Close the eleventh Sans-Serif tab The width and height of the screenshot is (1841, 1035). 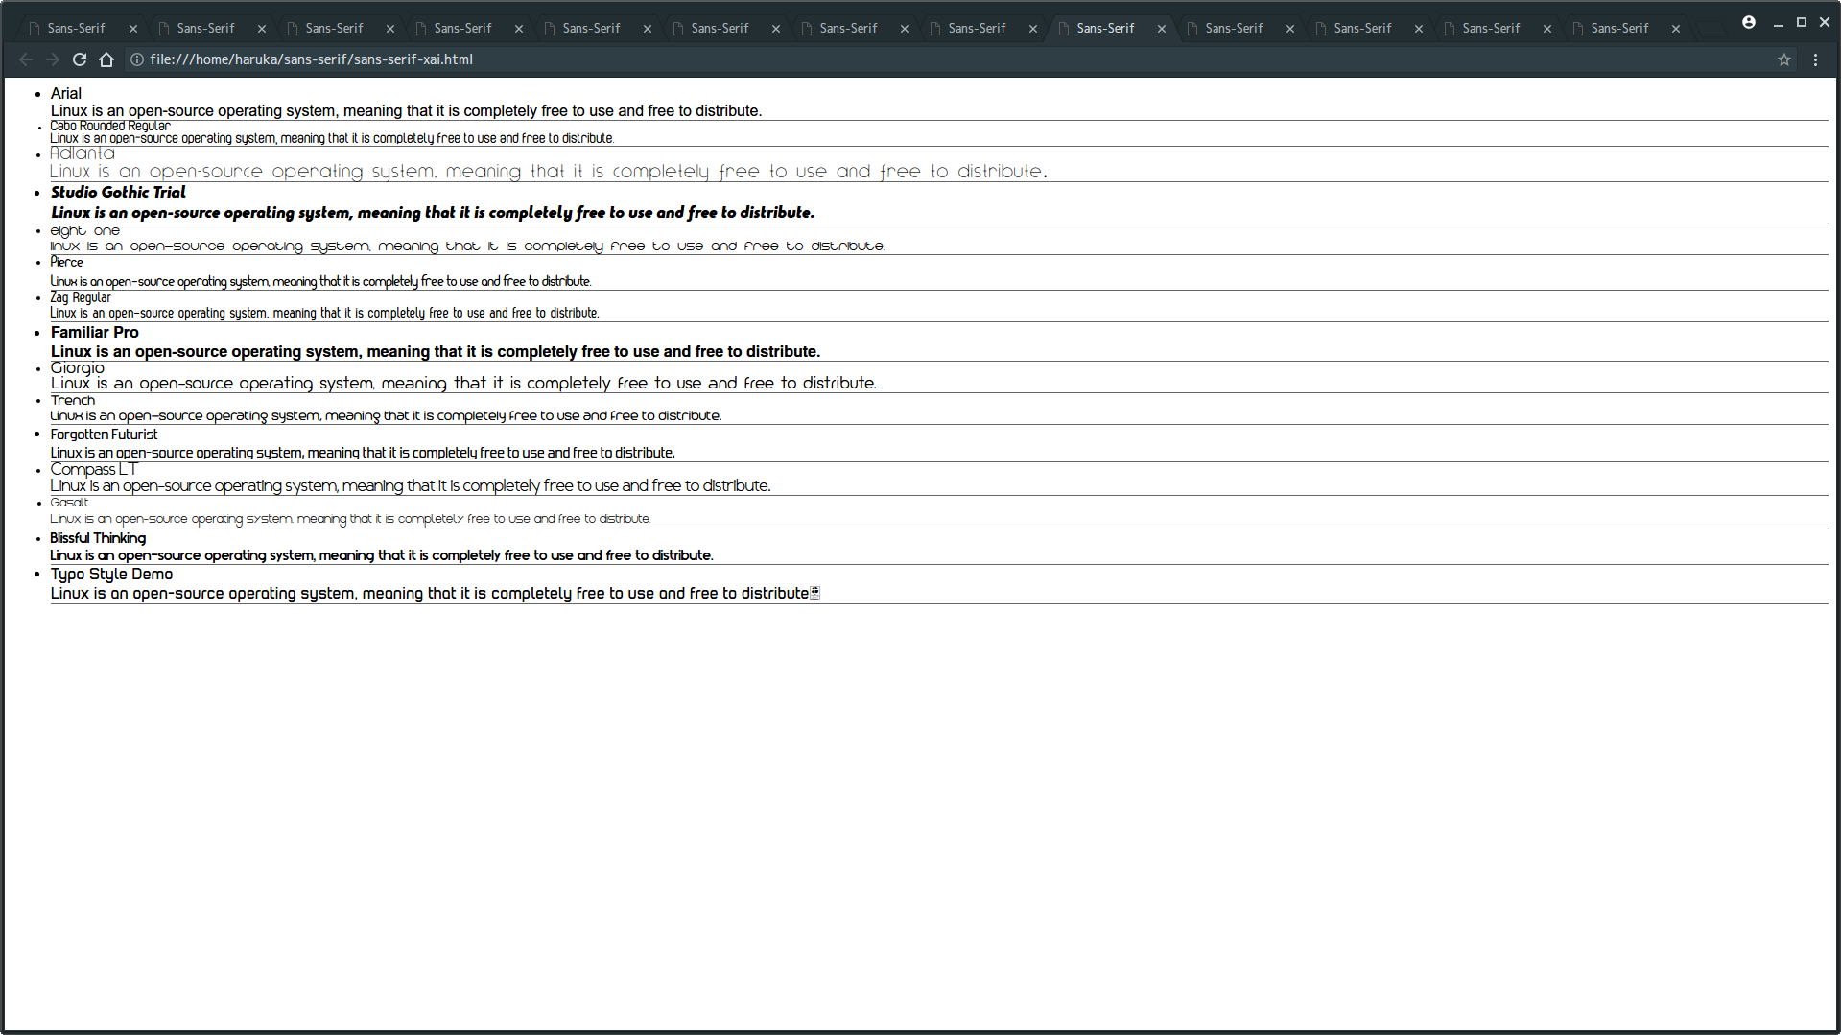coord(1419,29)
